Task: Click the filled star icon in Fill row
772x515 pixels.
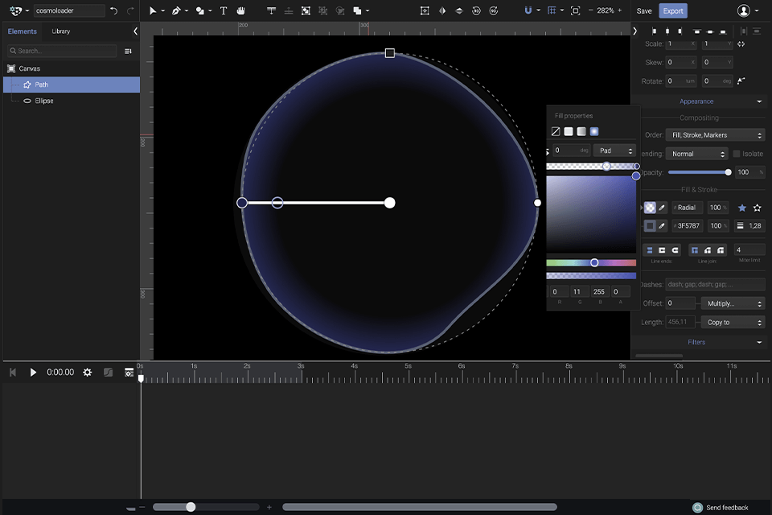Action: [741, 208]
